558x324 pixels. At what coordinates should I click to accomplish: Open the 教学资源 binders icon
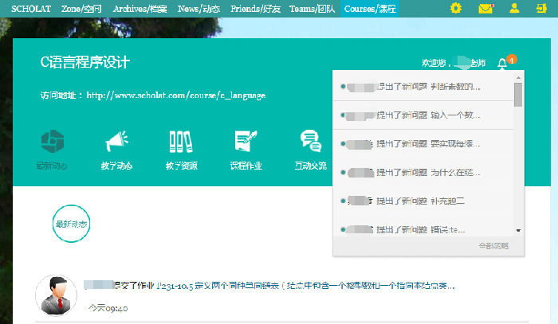click(x=181, y=142)
